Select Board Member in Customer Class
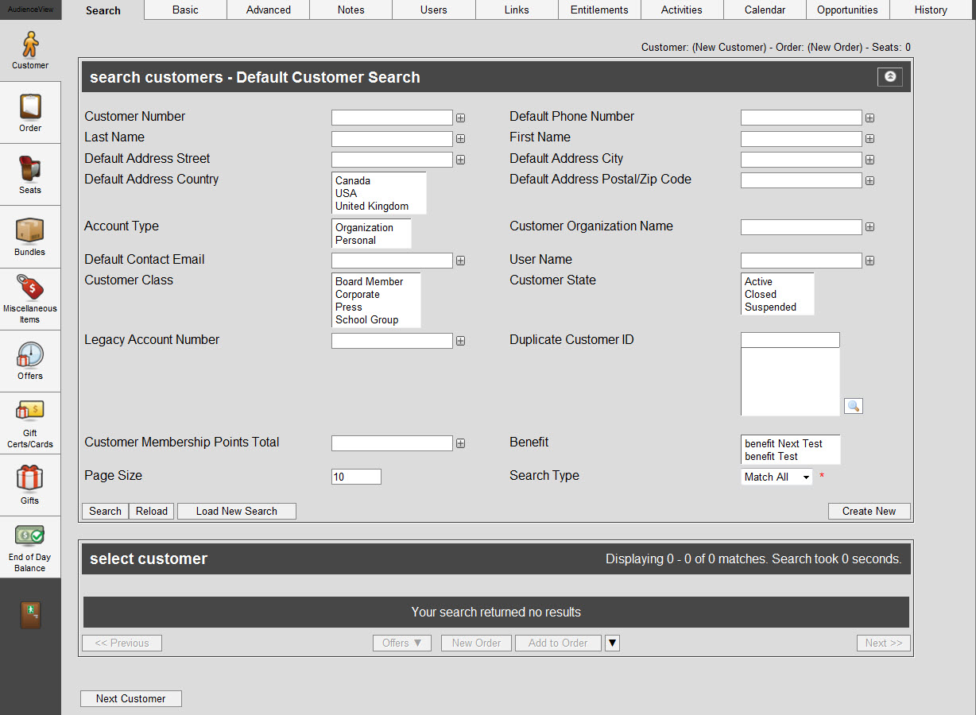 376,281
